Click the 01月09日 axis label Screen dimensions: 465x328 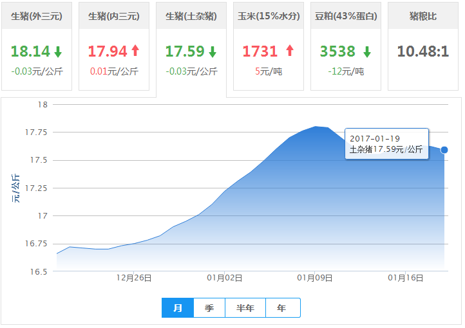coord(314,278)
